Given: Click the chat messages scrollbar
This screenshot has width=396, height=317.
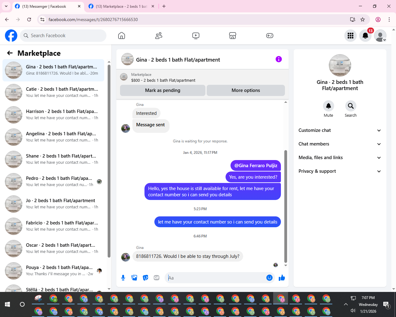Looking at the screenshot, I should tap(286, 206).
